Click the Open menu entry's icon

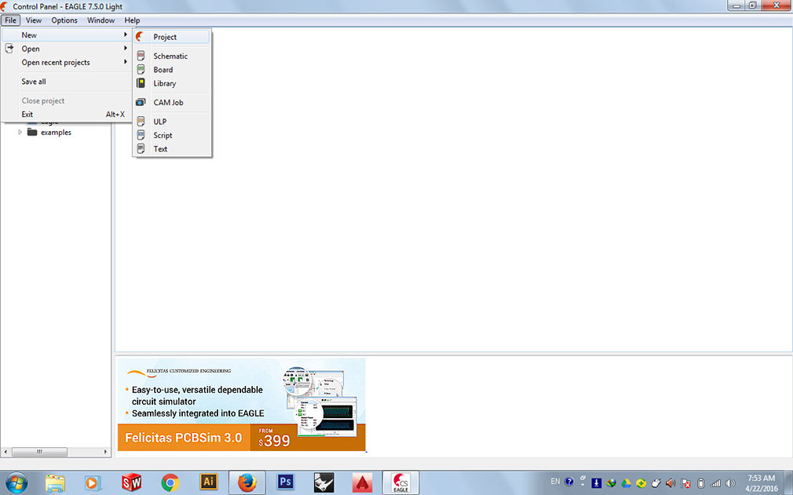click(x=9, y=49)
